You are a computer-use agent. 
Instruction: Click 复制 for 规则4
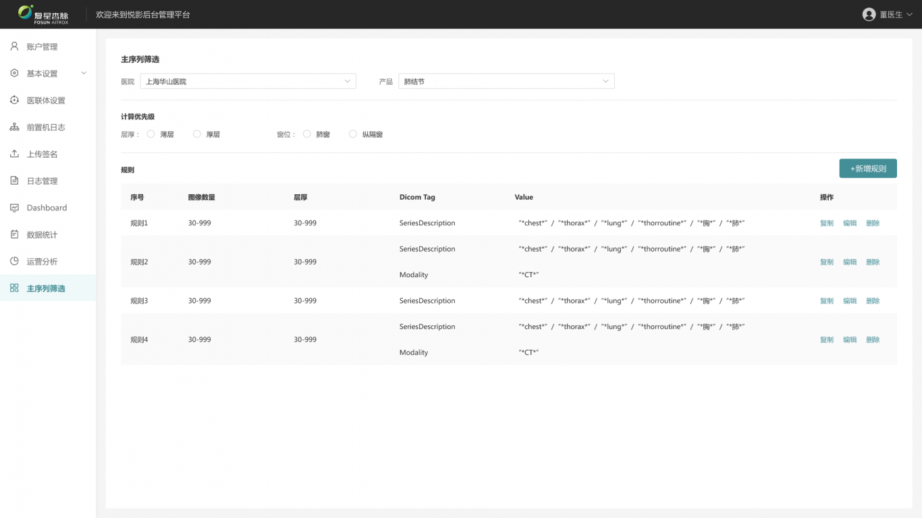point(827,340)
